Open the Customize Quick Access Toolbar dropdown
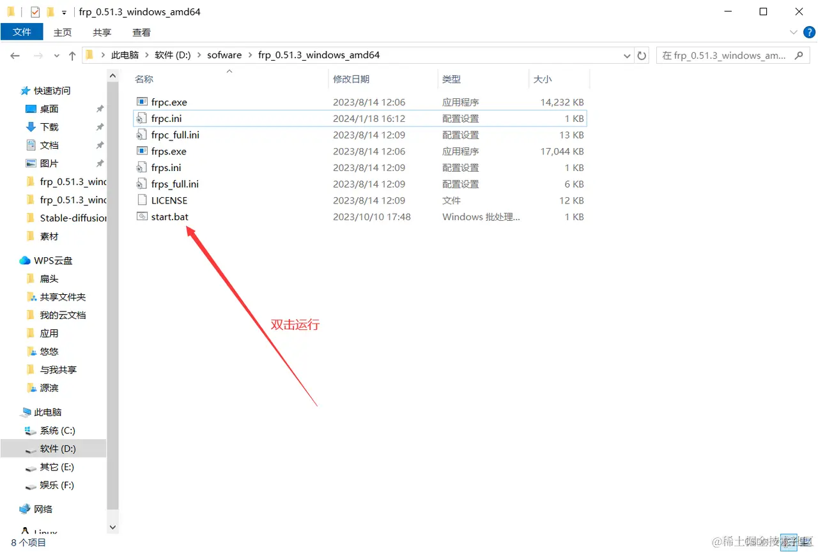Screen dimensions: 818x552 (x=64, y=12)
